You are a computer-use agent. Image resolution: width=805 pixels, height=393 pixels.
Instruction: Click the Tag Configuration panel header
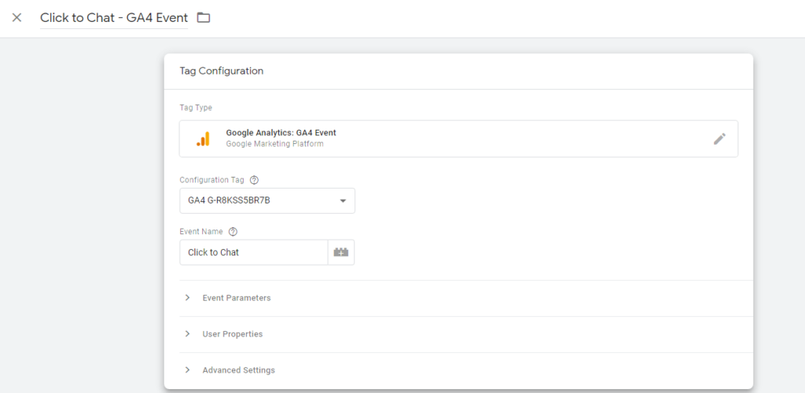click(222, 71)
